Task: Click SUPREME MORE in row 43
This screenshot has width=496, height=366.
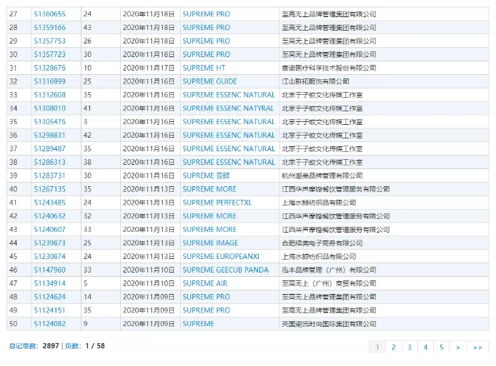Action: tap(209, 230)
